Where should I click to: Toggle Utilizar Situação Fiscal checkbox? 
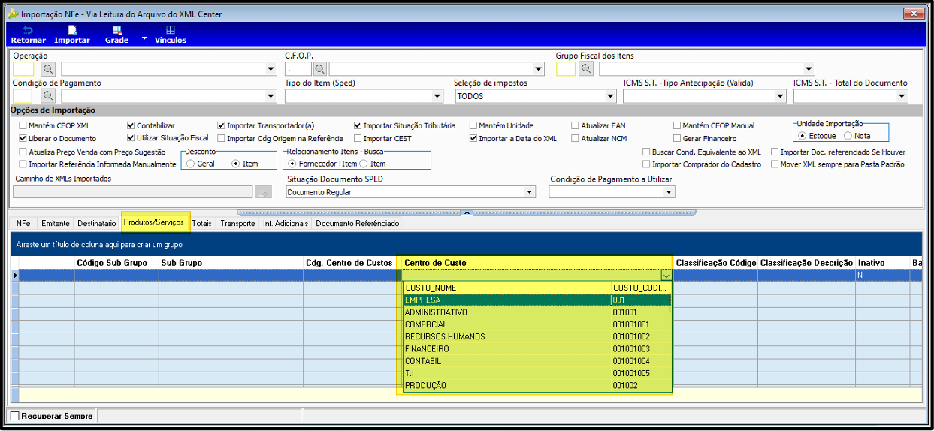(x=131, y=139)
